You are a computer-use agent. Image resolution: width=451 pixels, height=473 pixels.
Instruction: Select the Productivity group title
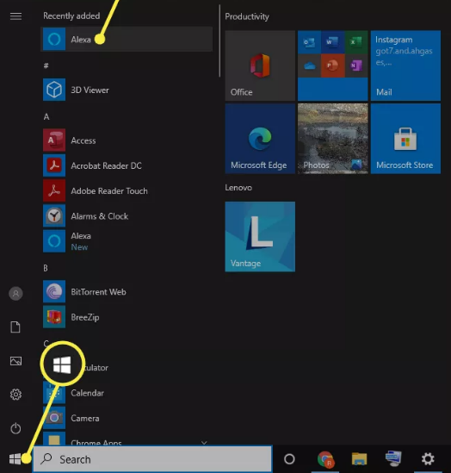[x=247, y=16]
